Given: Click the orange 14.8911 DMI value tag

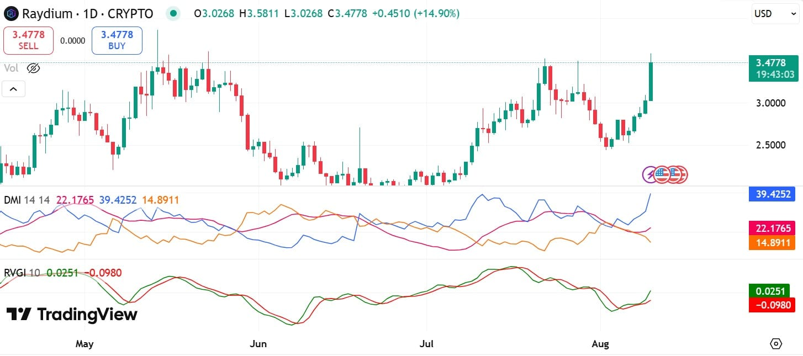Looking at the screenshot, I should pyautogui.click(x=774, y=242).
